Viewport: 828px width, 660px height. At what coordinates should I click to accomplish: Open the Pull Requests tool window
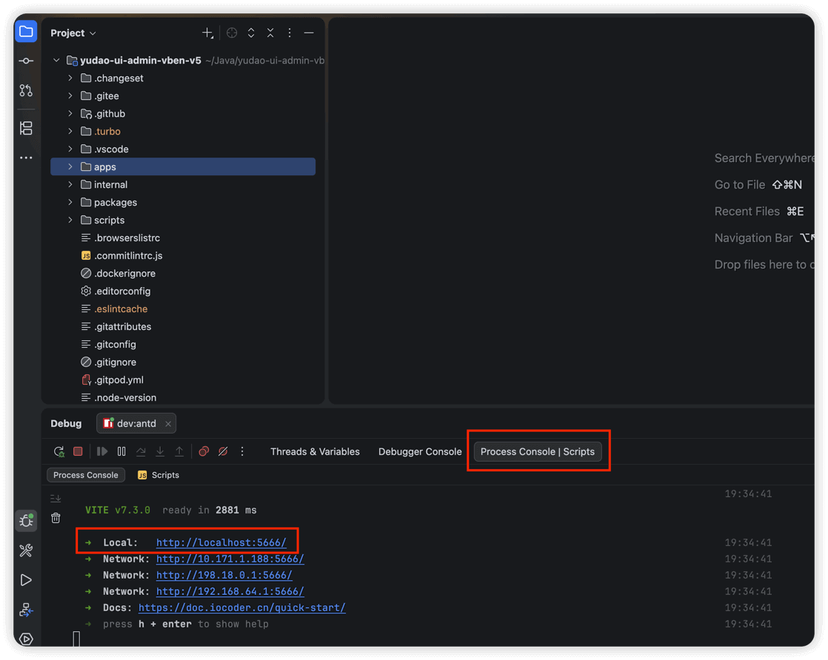click(x=26, y=90)
